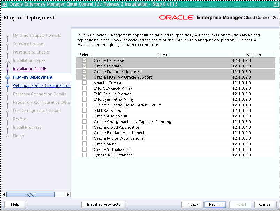Check the EMC Celerra Storage plug-in
The image size is (280, 211).
pos(85,94)
